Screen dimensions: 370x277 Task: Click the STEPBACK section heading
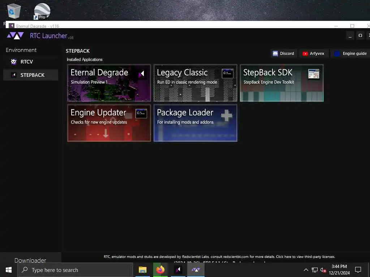tap(78, 51)
